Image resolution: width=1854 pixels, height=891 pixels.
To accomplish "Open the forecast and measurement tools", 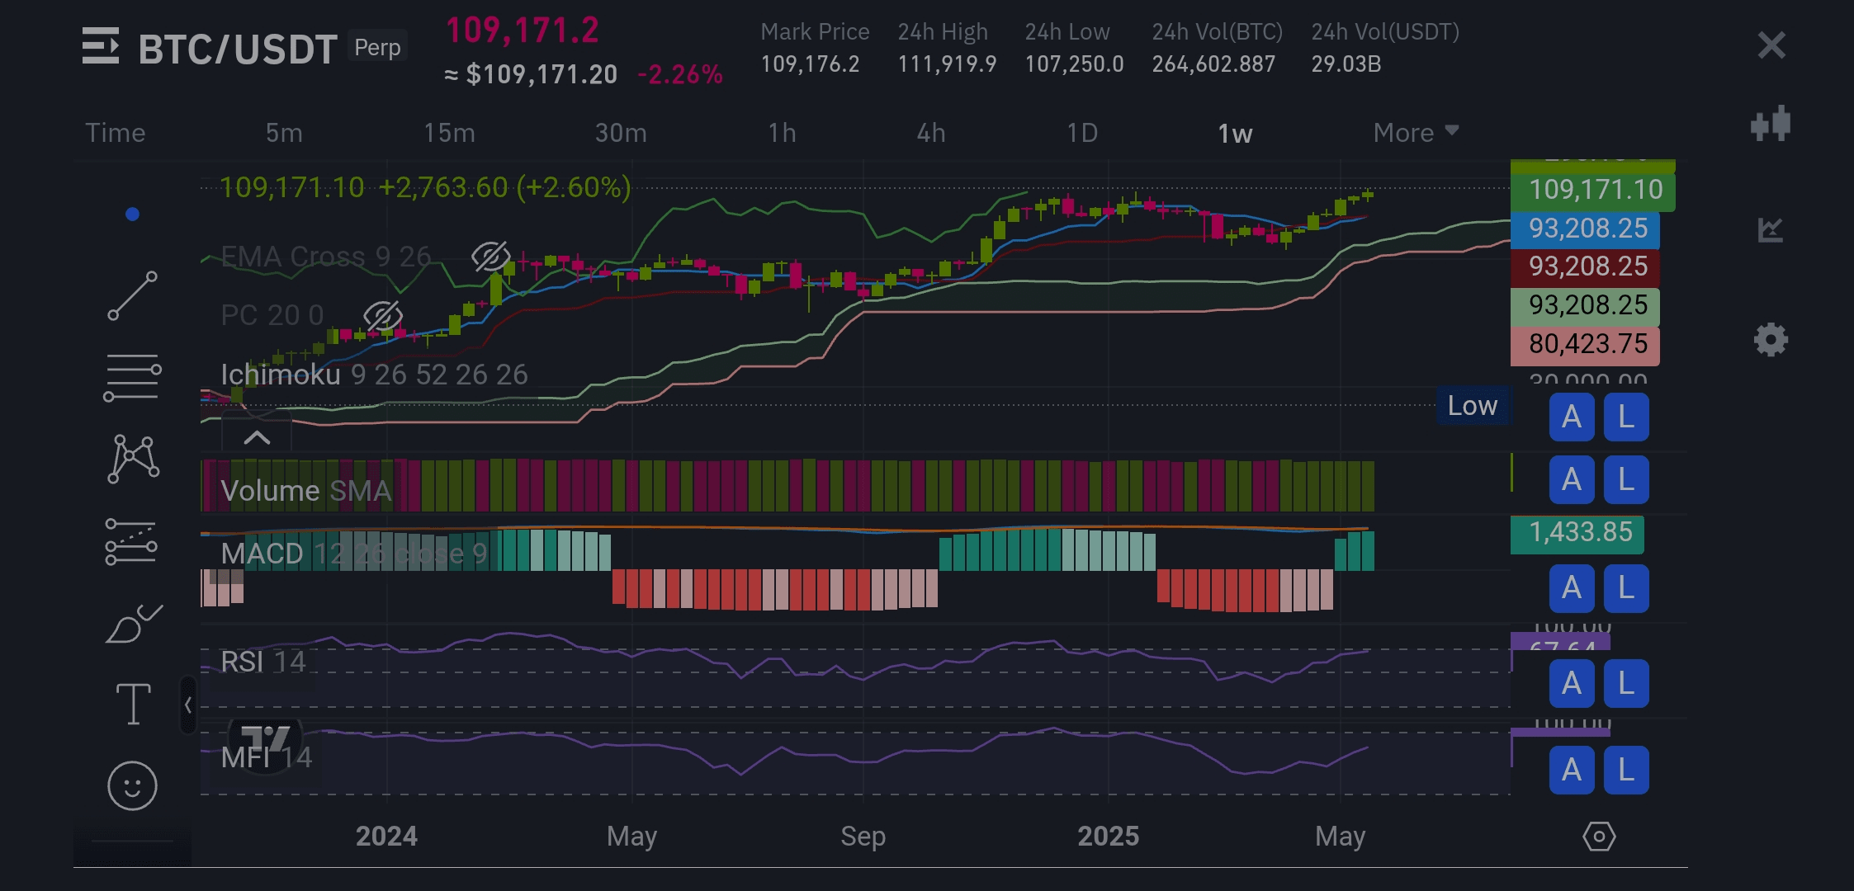I will 132,541.
